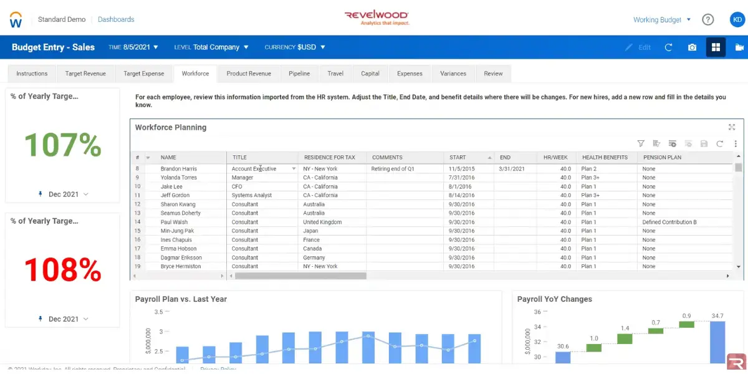The image size is (748, 374).
Task: Click the pin icon beside Dec 2021 under 107%
Action: (41, 194)
